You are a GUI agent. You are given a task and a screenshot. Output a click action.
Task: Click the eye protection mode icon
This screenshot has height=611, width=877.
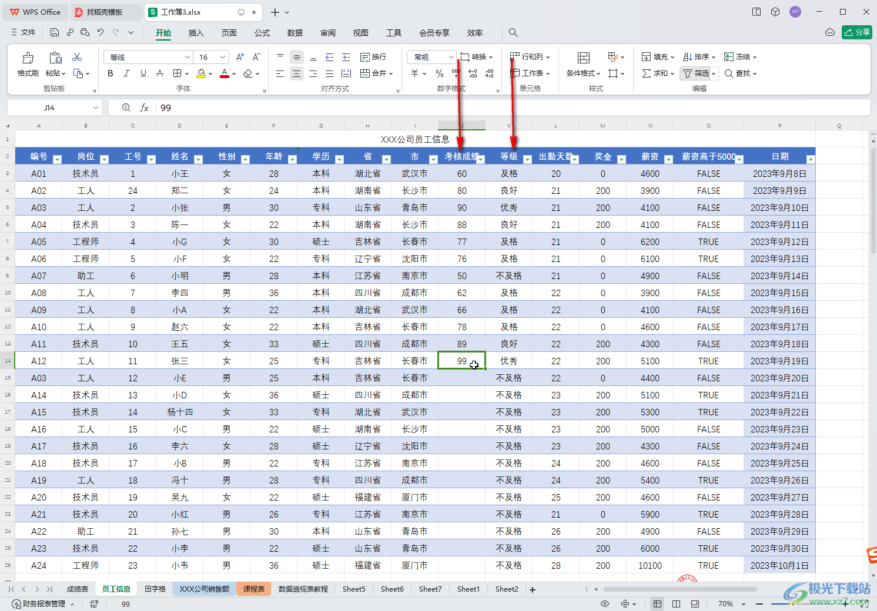[605, 604]
